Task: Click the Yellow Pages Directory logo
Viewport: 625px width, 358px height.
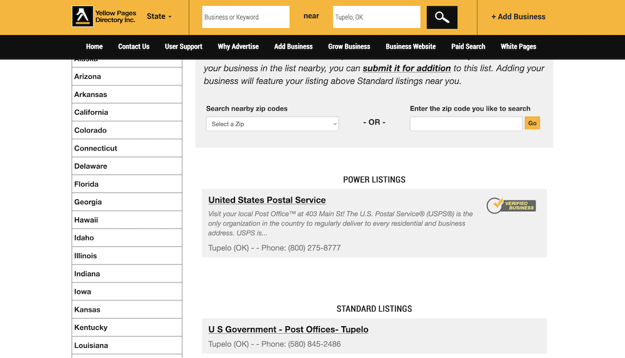Action: (x=104, y=17)
